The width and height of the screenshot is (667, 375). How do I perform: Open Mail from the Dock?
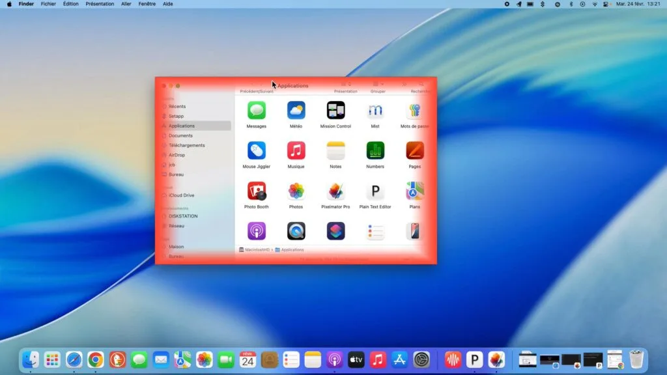[x=161, y=360]
